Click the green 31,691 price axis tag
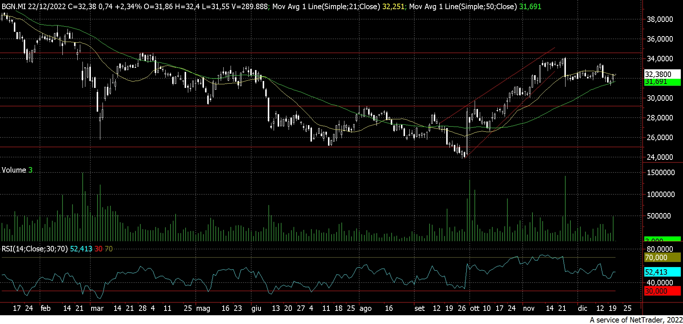Image resolution: width=683 pixels, height=324 pixels. click(x=662, y=82)
